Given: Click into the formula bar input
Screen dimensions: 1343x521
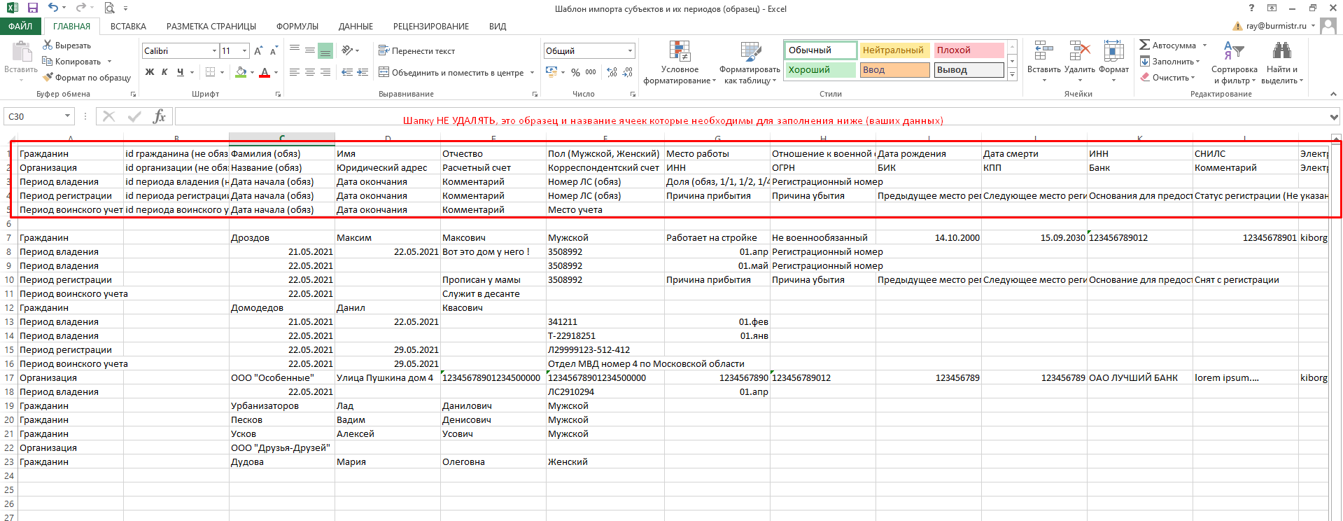Looking at the screenshot, I should tap(750, 116).
